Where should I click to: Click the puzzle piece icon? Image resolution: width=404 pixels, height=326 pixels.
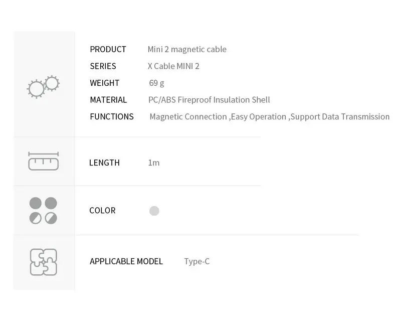point(43,261)
